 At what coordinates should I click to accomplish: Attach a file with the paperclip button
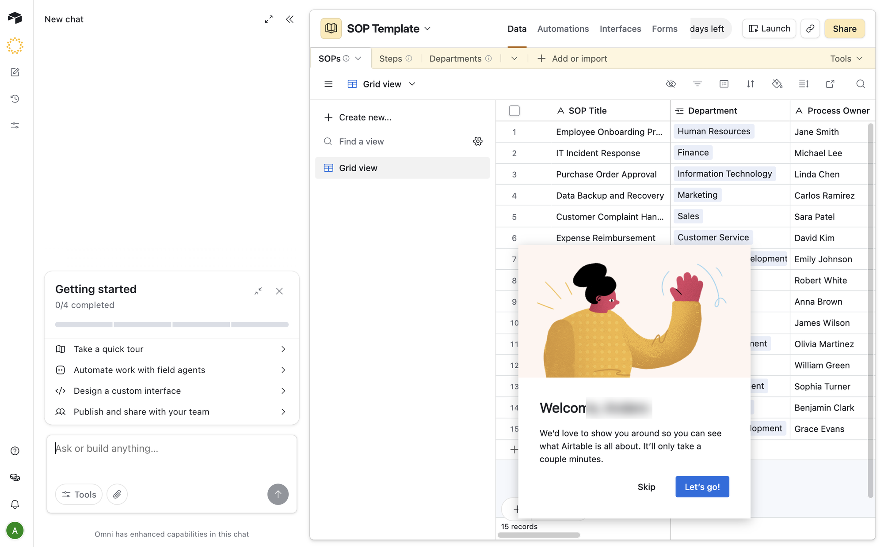pos(117,494)
